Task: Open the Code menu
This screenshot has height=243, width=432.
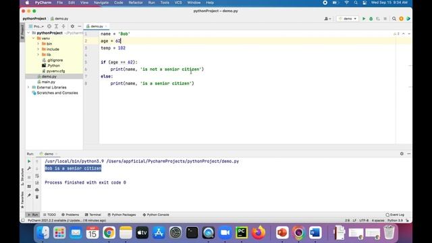Action: tap(119, 3)
